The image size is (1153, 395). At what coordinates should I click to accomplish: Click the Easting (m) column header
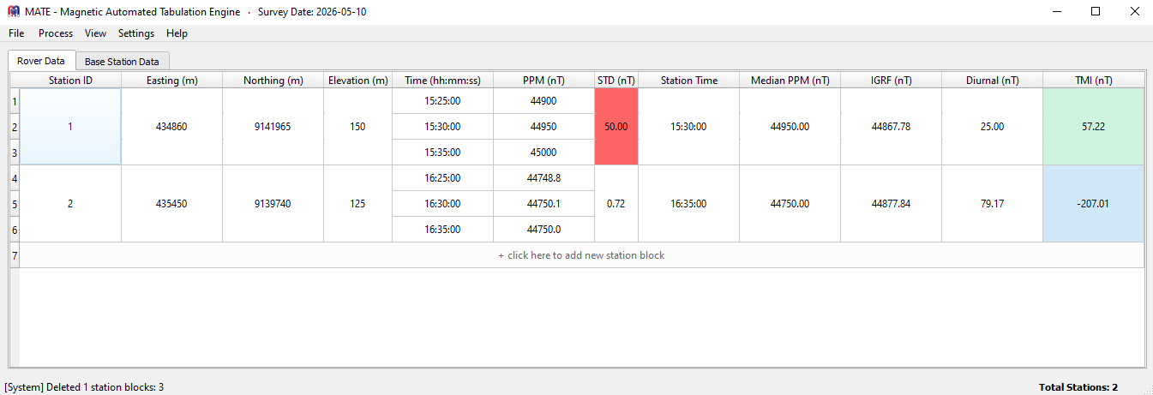pyautogui.click(x=171, y=81)
